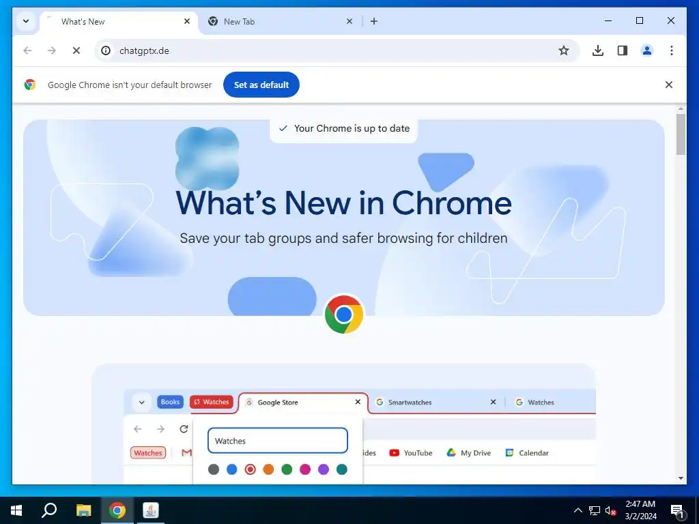Screen dimensions: 699x524
Task: Click the Calendar bookmark
Action: point(526,453)
